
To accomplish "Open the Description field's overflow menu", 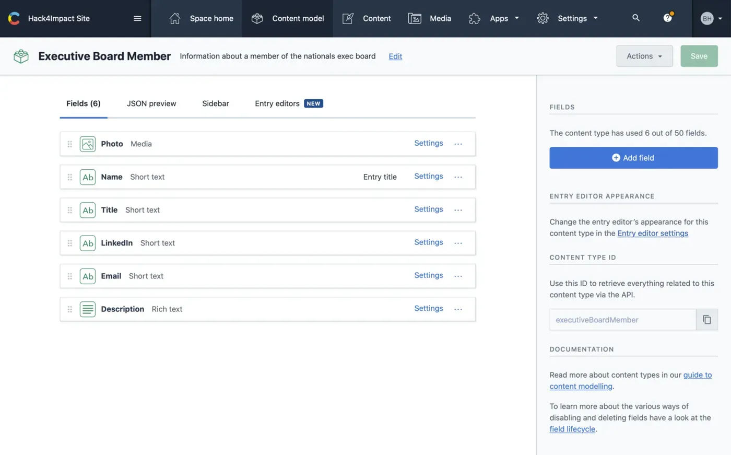I will [458, 309].
